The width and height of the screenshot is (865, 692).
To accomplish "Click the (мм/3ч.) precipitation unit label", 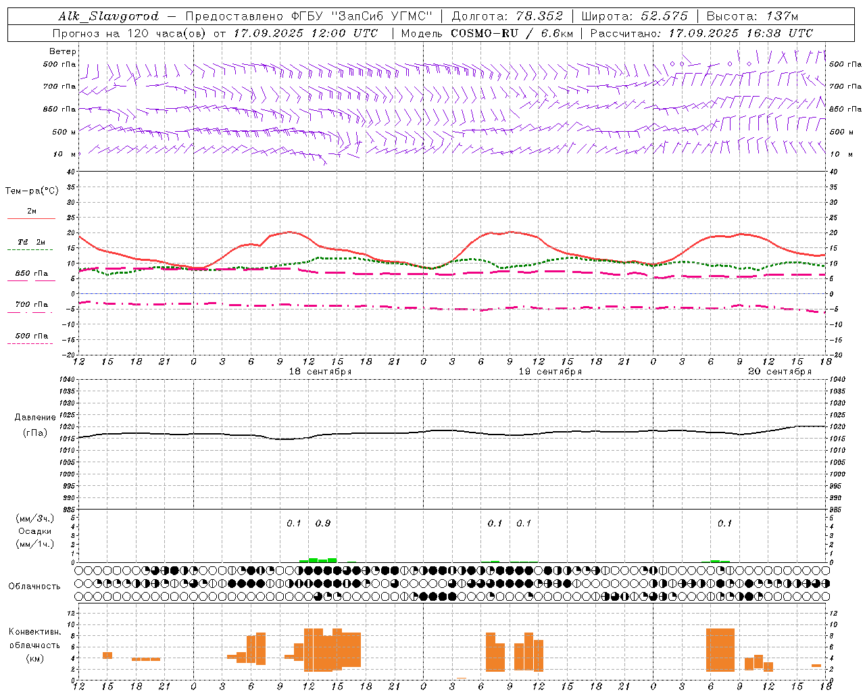I will [x=35, y=518].
